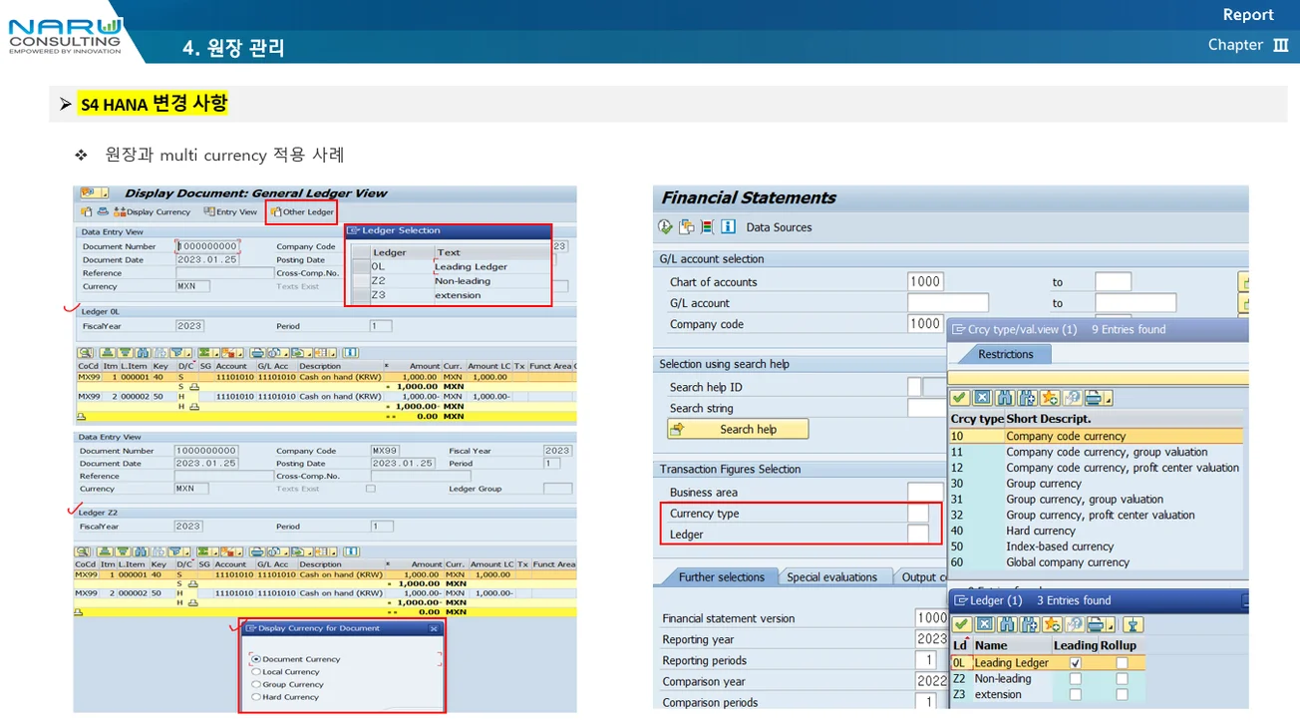Click the Execute clock icon under Financial Statements
Image resolution: width=1300 pixels, height=724 pixels.
[666, 227]
